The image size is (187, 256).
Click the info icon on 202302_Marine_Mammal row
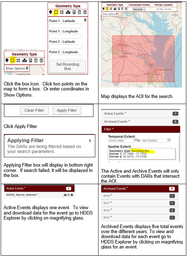[72, 195]
